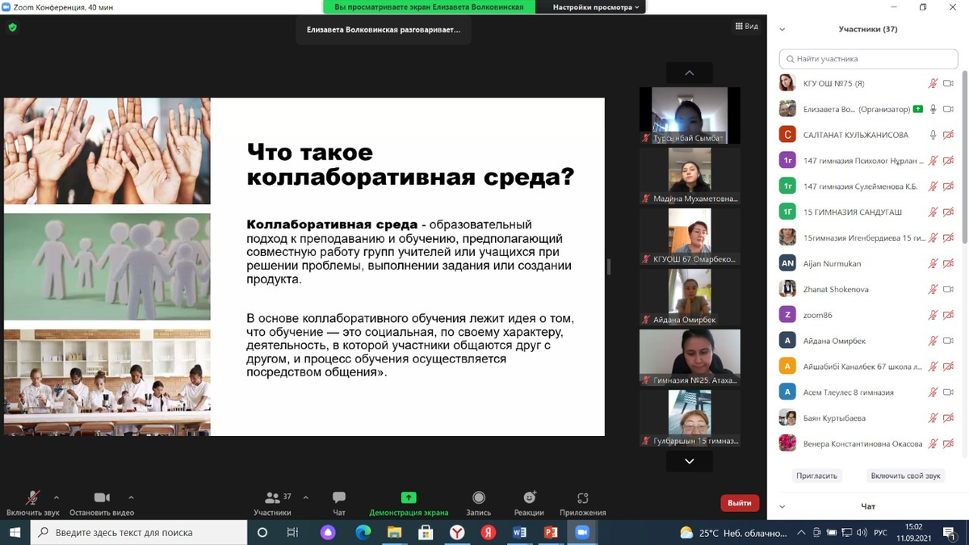Viewport: 969px width, 545px height.
Task: Open the Вид view menu
Action: 747,27
